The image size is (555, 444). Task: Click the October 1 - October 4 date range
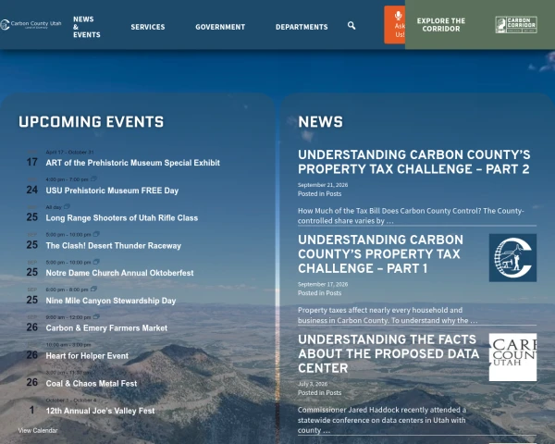click(x=71, y=401)
